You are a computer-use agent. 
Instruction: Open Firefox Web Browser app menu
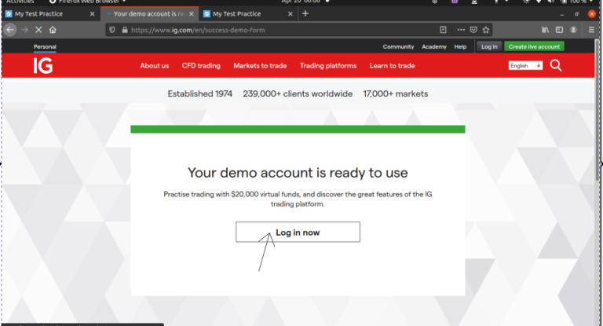(x=88, y=2)
